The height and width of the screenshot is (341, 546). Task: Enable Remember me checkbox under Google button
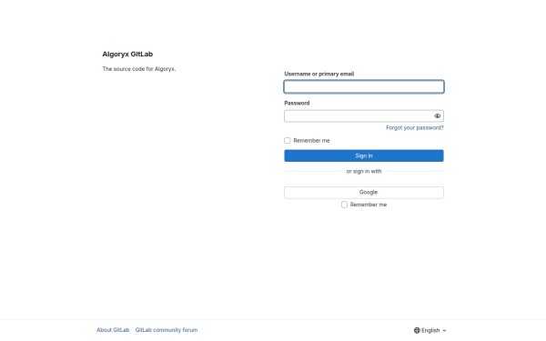(344, 205)
